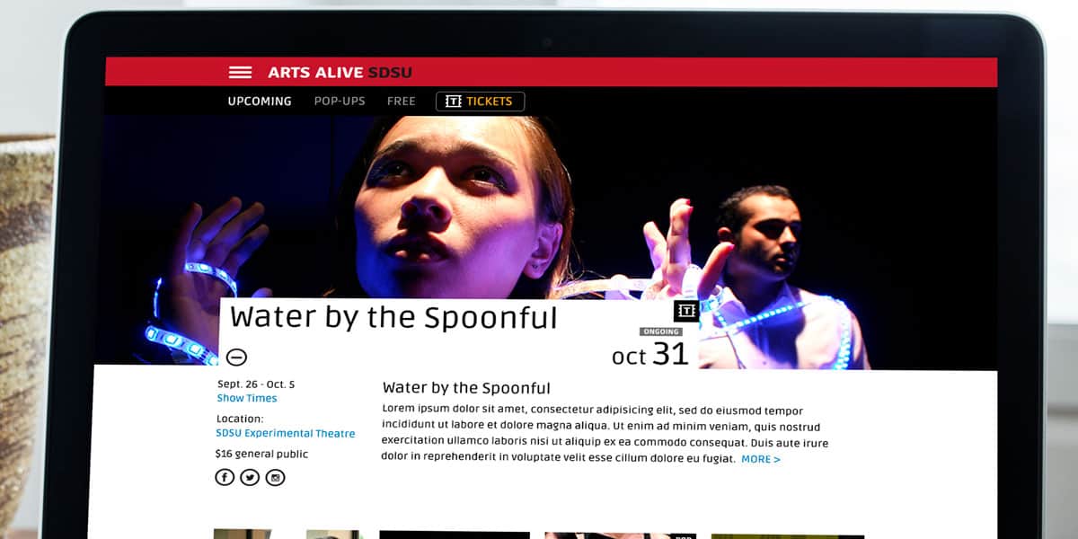Click the ticket icon inside Tickets button
Image resolution: width=1078 pixels, height=539 pixels.
click(453, 102)
